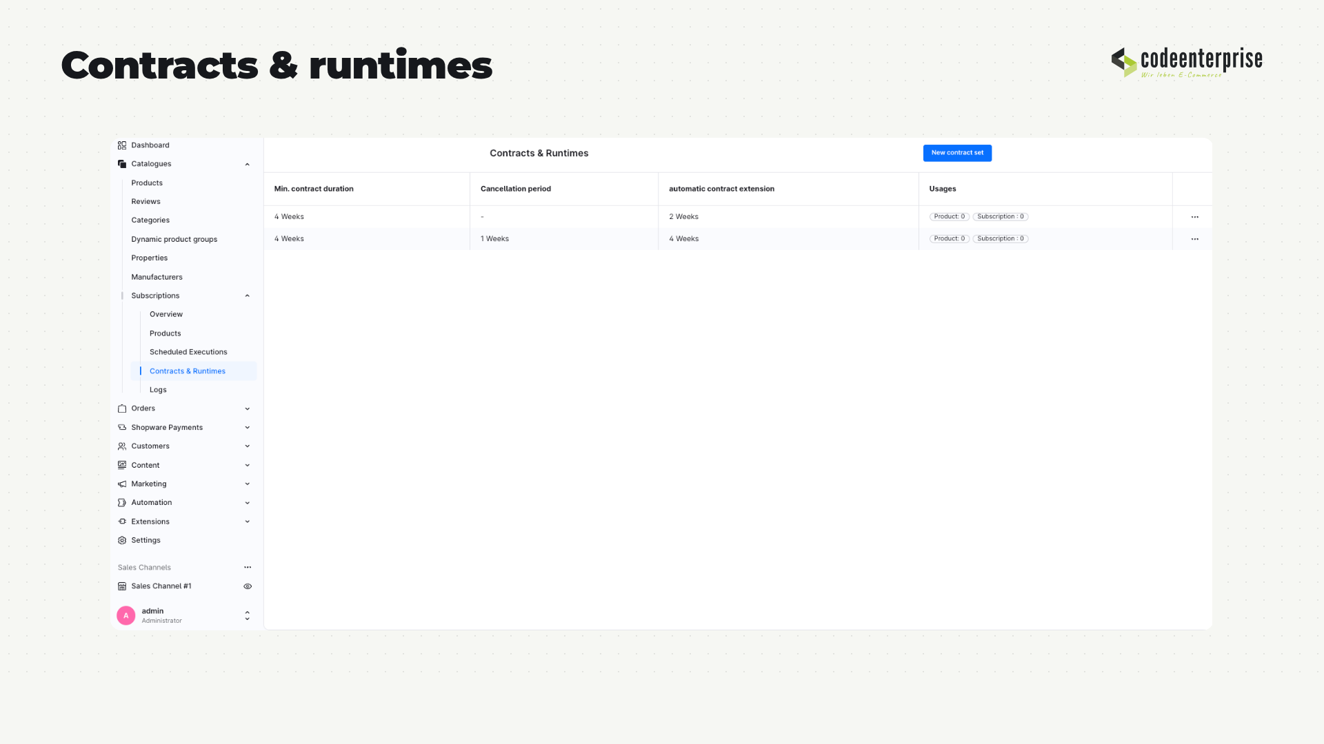
Task: Expand the Shopware Payments chevron
Action: tap(248, 427)
